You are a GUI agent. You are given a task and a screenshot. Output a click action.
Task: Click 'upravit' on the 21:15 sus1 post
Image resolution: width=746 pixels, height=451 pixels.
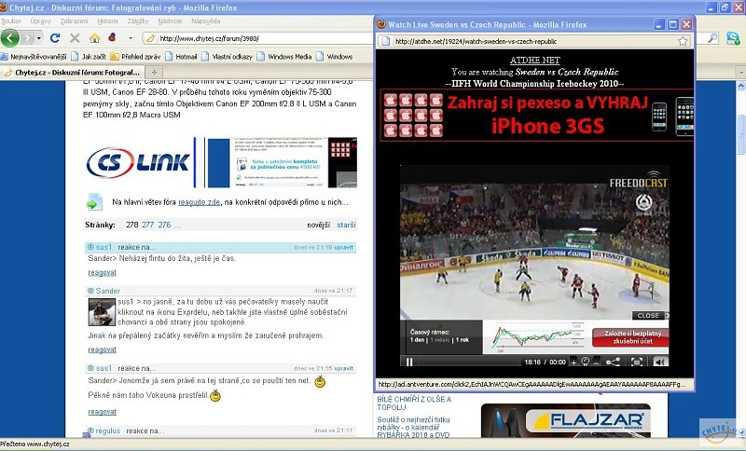[x=343, y=368]
